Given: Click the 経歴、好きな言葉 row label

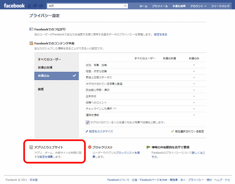Looking at the screenshot, I should pos(96,71).
